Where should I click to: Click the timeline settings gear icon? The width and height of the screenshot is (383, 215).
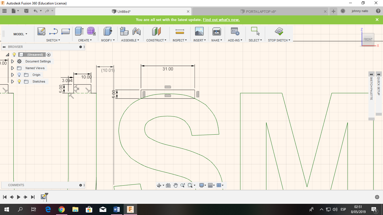click(377, 197)
